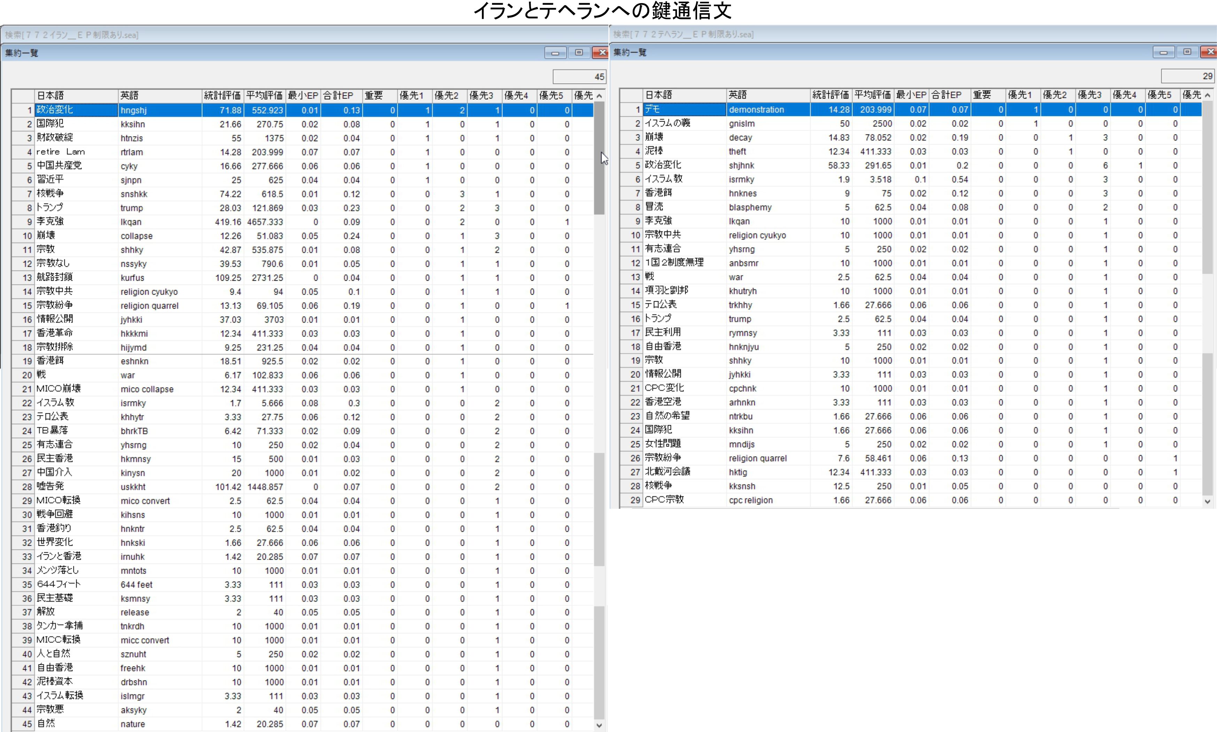Click the count field showing 29
The height and width of the screenshot is (732, 1217).
tap(1187, 76)
